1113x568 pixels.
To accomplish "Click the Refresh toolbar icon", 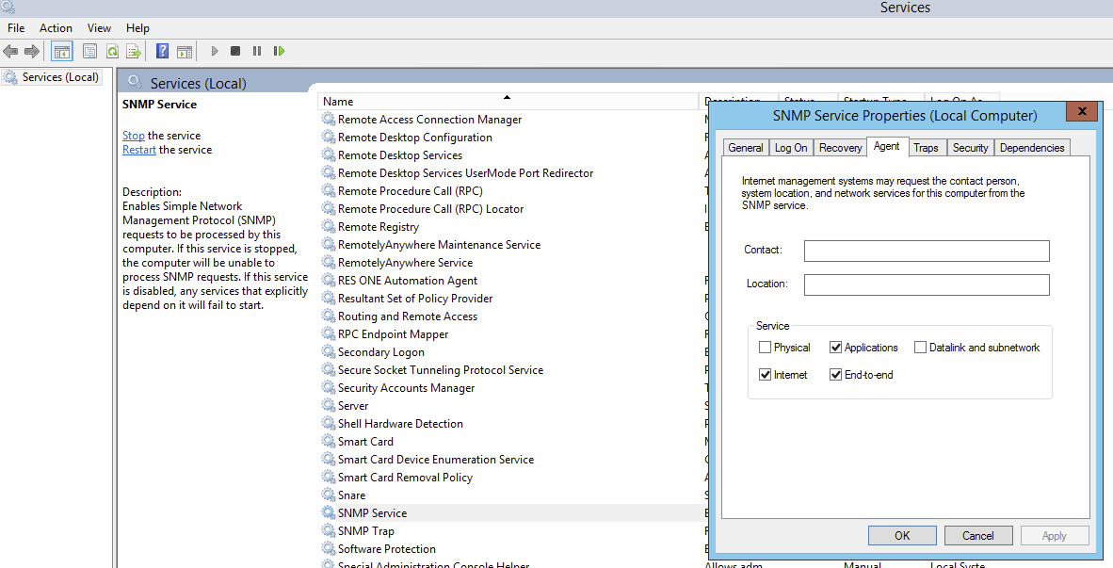I will [x=112, y=51].
